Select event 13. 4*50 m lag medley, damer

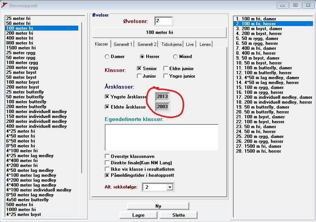(x=267, y=78)
